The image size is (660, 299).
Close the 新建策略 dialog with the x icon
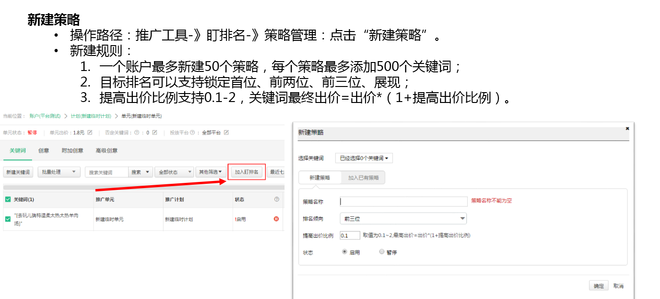[627, 128]
